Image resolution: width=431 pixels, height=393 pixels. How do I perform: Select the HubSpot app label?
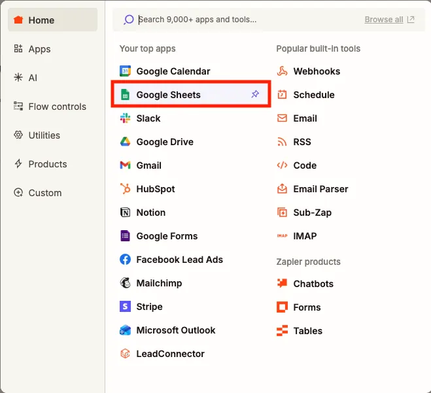pyautogui.click(x=156, y=189)
